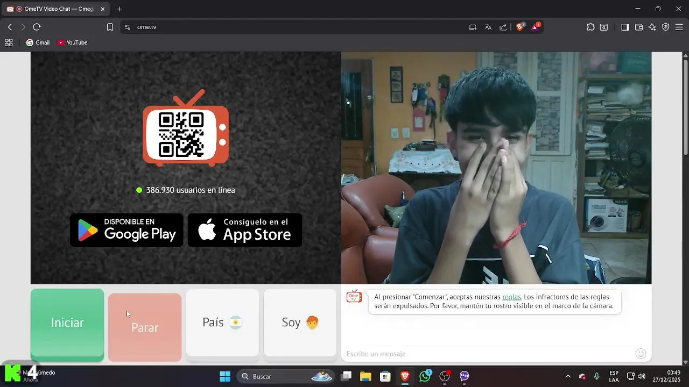Click the local webcam video preview
Viewport: 689px width, 387px height.
tap(496, 168)
